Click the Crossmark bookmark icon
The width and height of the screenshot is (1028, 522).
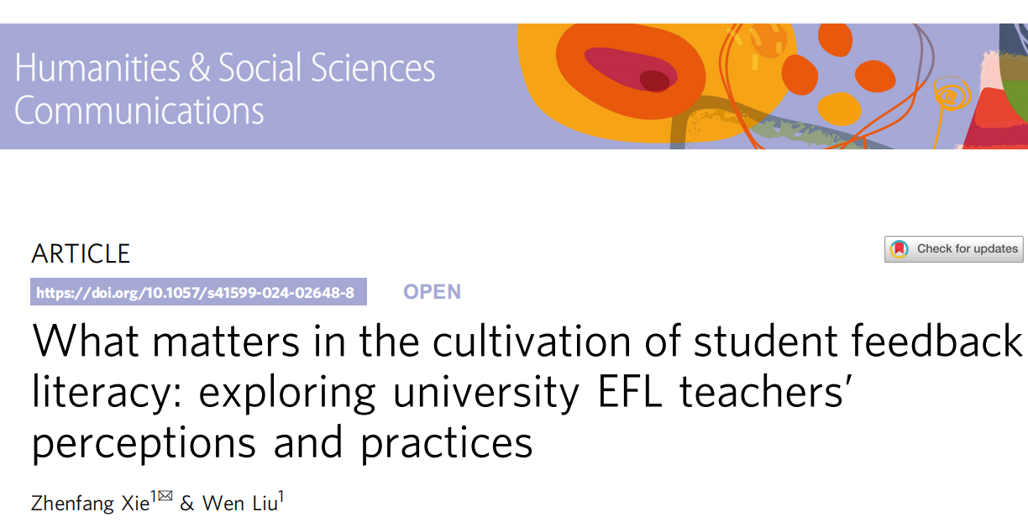click(899, 249)
